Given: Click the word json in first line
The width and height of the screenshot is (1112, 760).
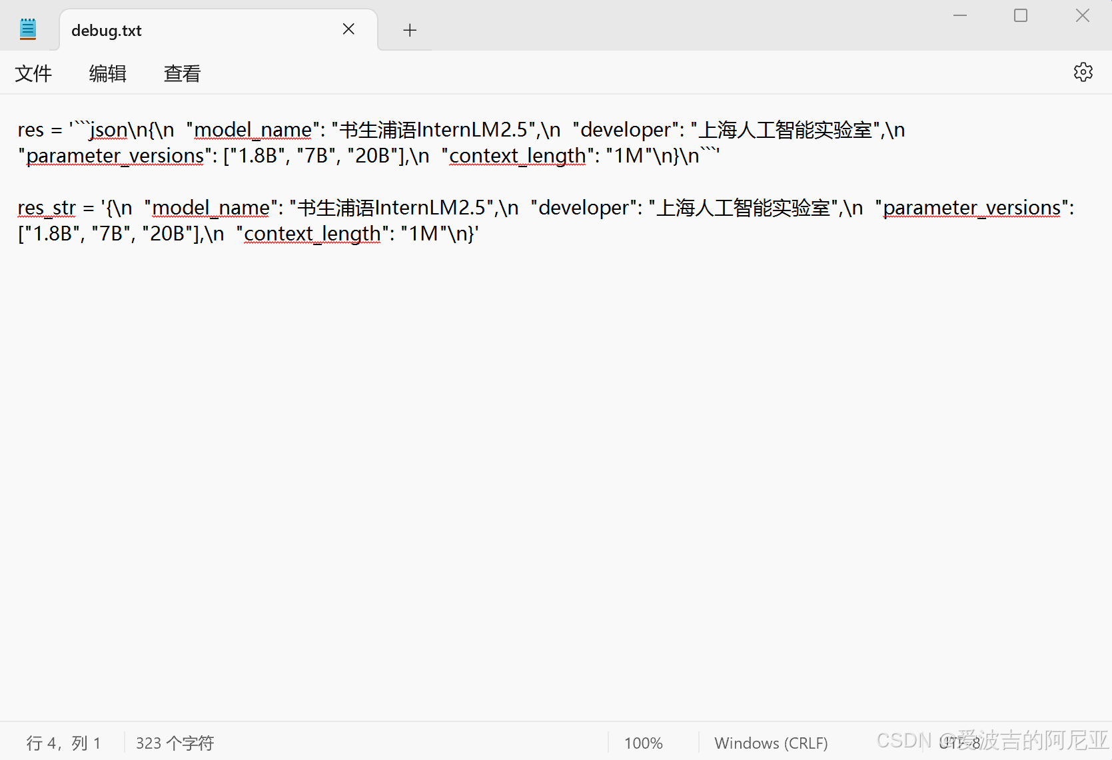Looking at the screenshot, I should point(108,130).
